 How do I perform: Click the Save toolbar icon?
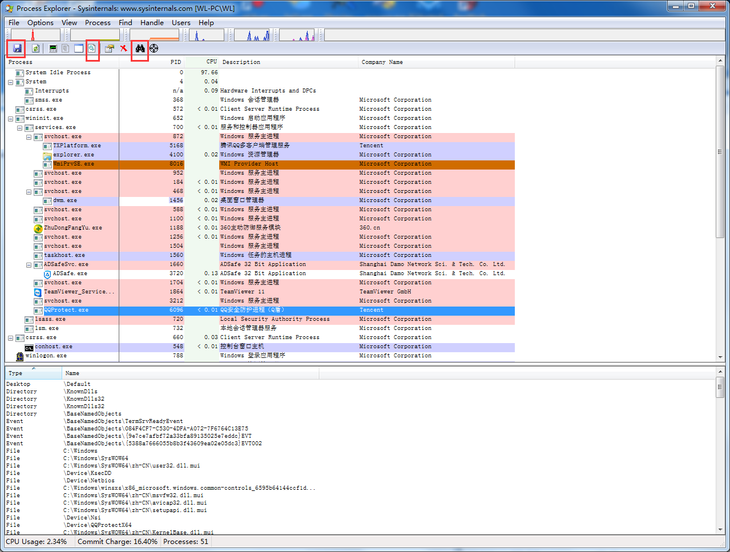[17, 49]
